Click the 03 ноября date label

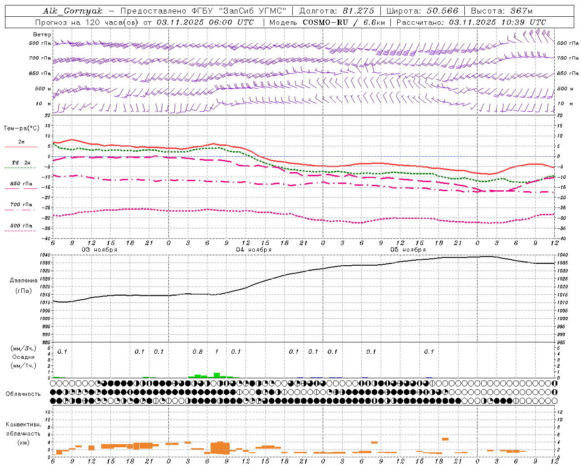coord(99,250)
